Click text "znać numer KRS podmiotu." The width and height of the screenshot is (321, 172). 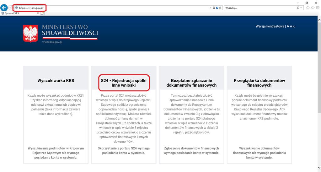pyautogui.click(x=259, y=119)
